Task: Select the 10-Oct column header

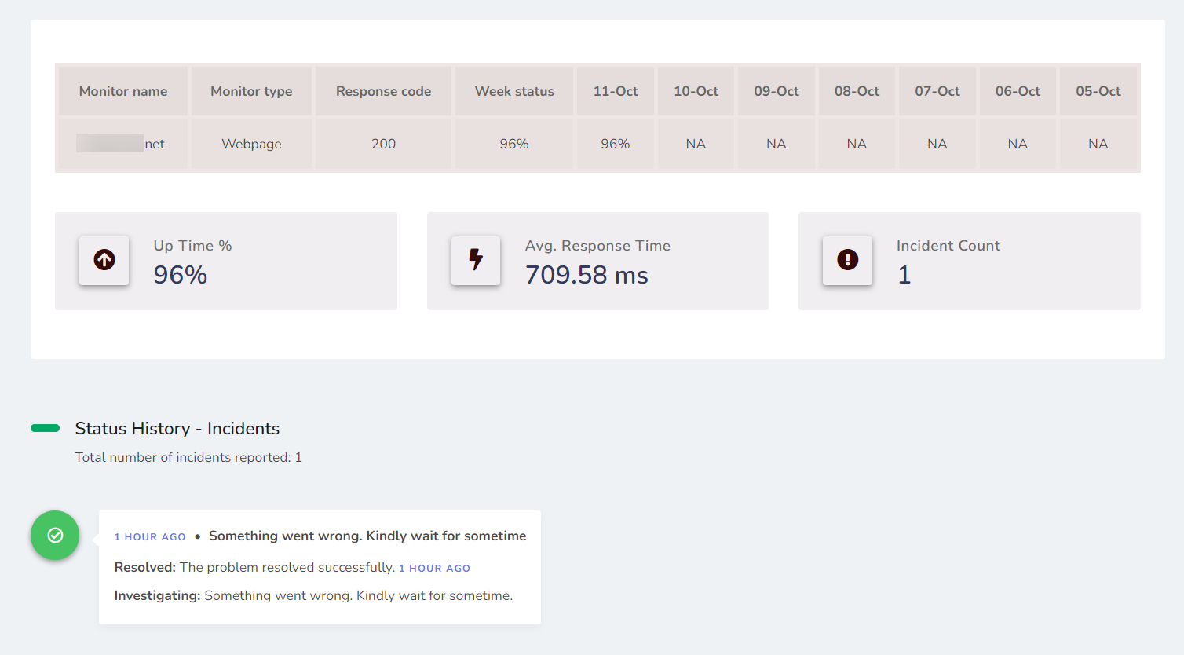Action: pos(696,91)
